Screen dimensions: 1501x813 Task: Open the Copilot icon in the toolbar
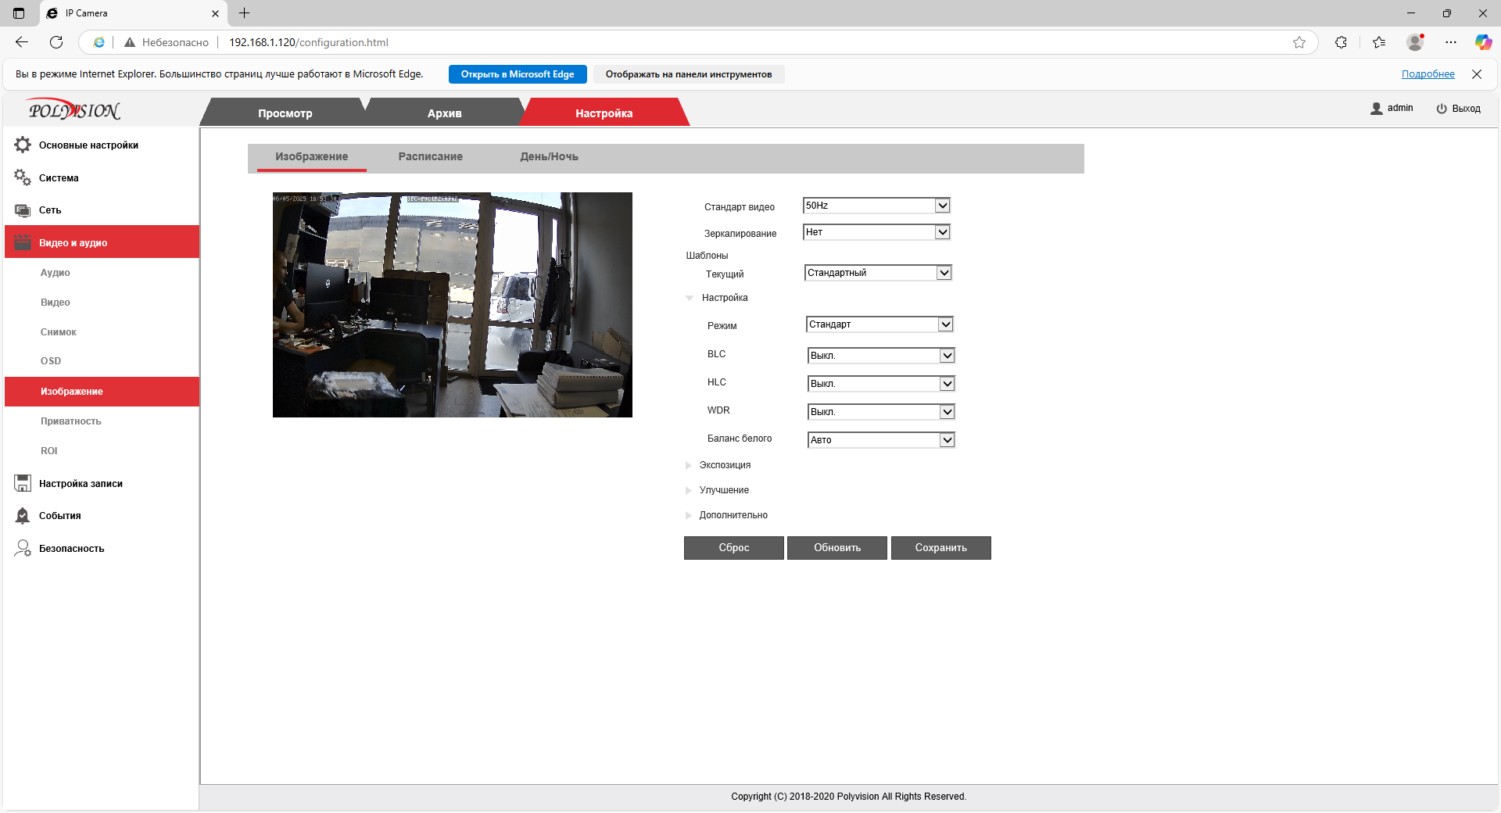pyautogui.click(x=1483, y=42)
